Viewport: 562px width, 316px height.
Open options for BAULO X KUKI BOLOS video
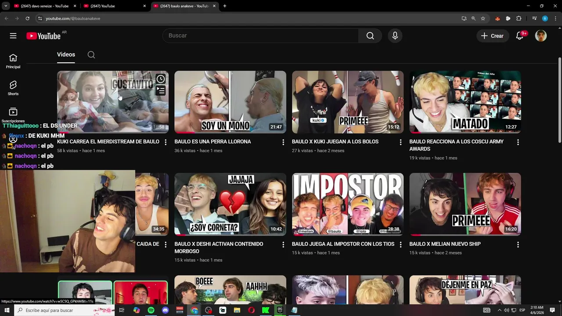400,142
